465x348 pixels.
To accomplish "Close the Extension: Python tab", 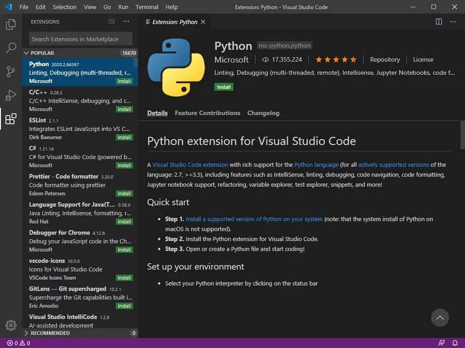I will 203,22.
